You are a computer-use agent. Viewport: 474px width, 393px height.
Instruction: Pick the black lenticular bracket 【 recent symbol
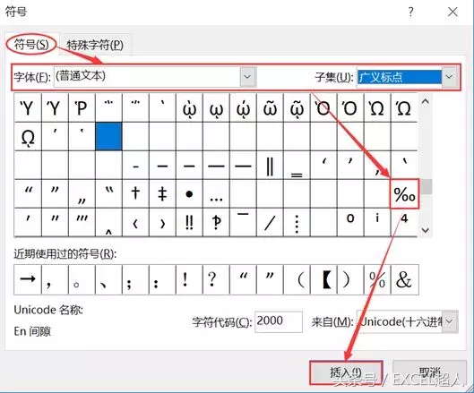[x=323, y=279]
